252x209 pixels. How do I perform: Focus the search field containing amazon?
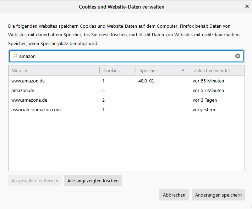(x=126, y=56)
